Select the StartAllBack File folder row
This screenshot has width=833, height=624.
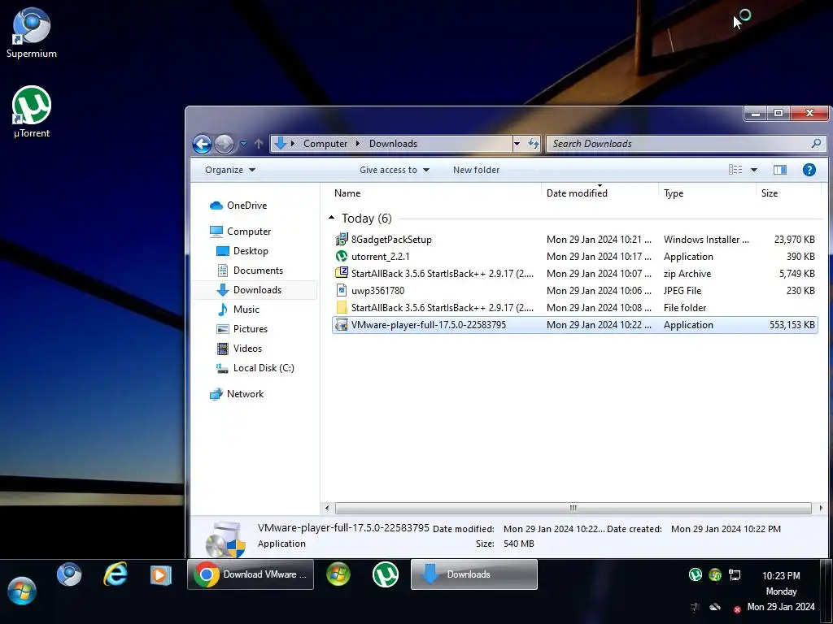(575, 307)
